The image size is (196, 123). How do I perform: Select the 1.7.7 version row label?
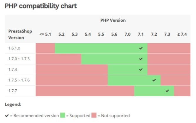pos(13,91)
